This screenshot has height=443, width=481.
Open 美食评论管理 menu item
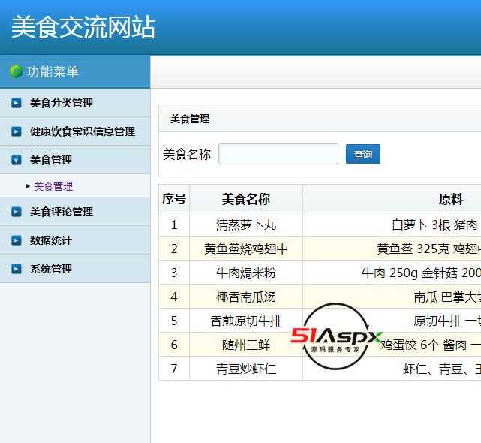click(x=62, y=212)
